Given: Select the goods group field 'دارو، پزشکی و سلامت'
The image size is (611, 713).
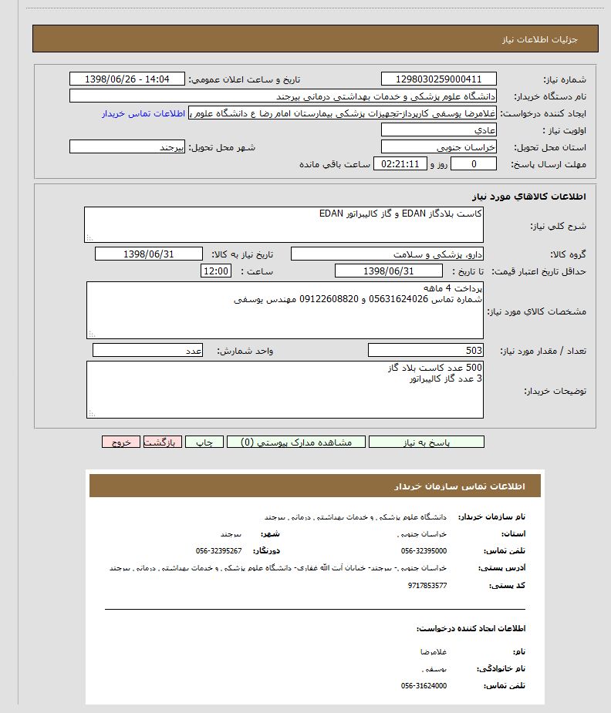Looking at the screenshot, I should 387,254.
